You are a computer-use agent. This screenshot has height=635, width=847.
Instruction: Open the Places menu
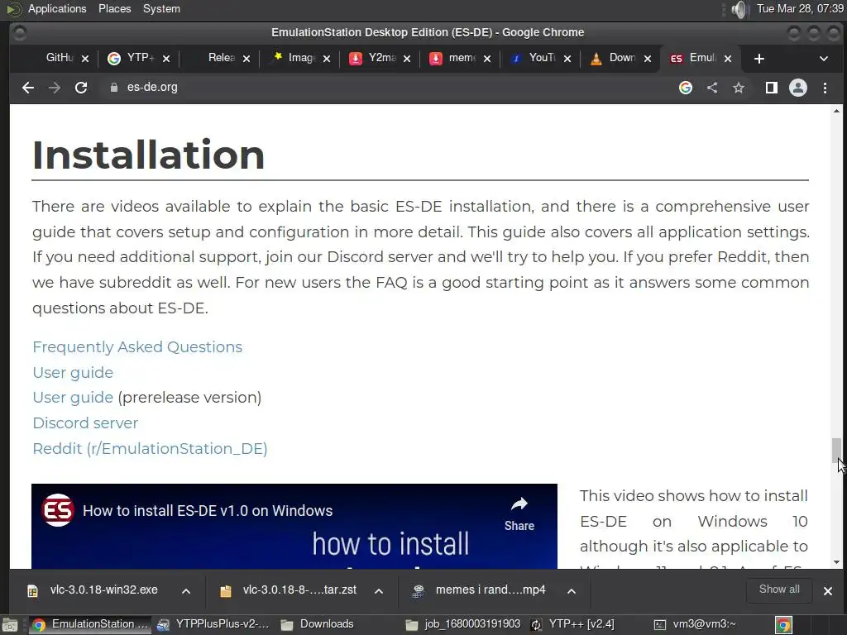point(114,8)
